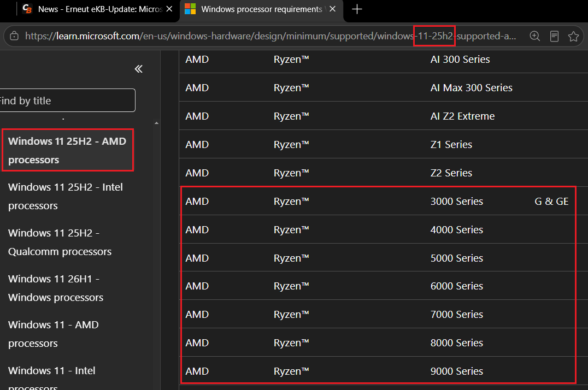Click the G & GE cell
Image resolution: width=588 pixels, height=390 pixels.
point(551,202)
